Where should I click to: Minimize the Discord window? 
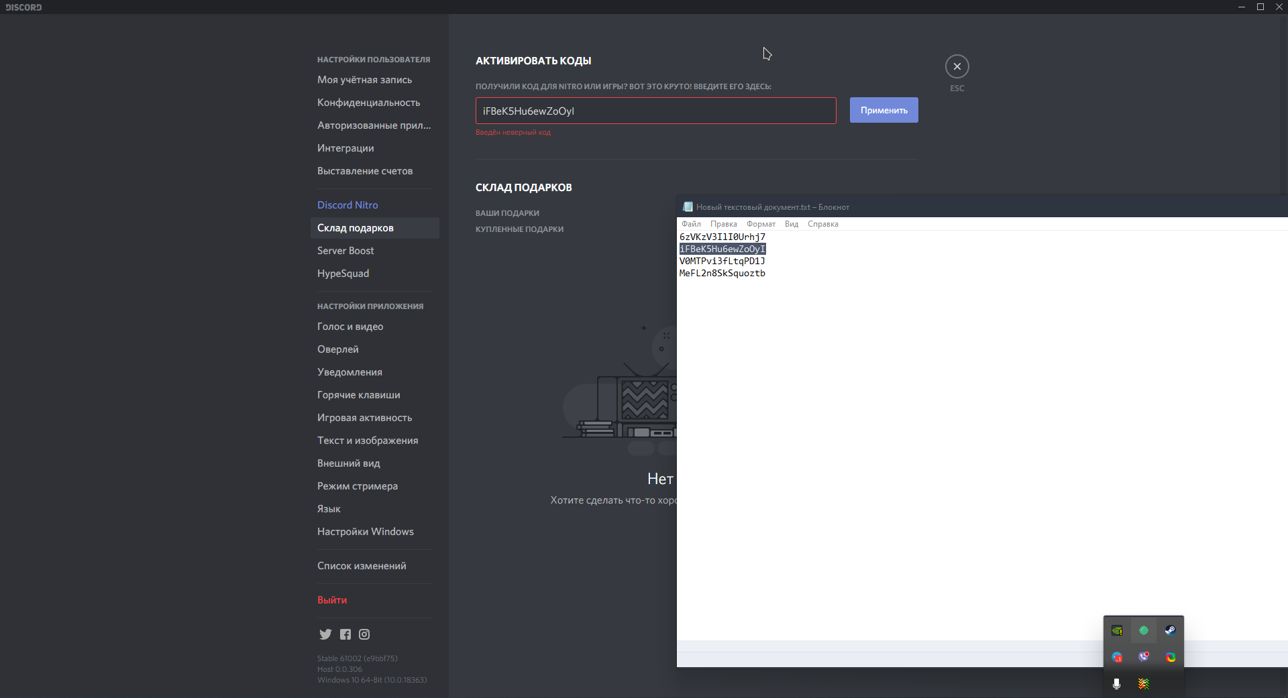point(1241,7)
